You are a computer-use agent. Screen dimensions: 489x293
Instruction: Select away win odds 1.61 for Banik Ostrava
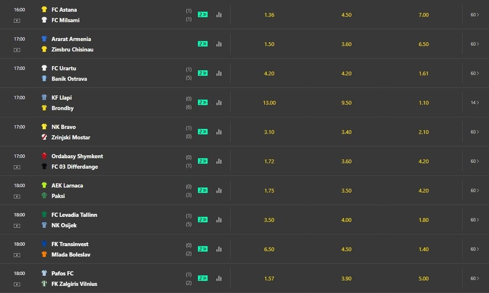pyautogui.click(x=423, y=73)
